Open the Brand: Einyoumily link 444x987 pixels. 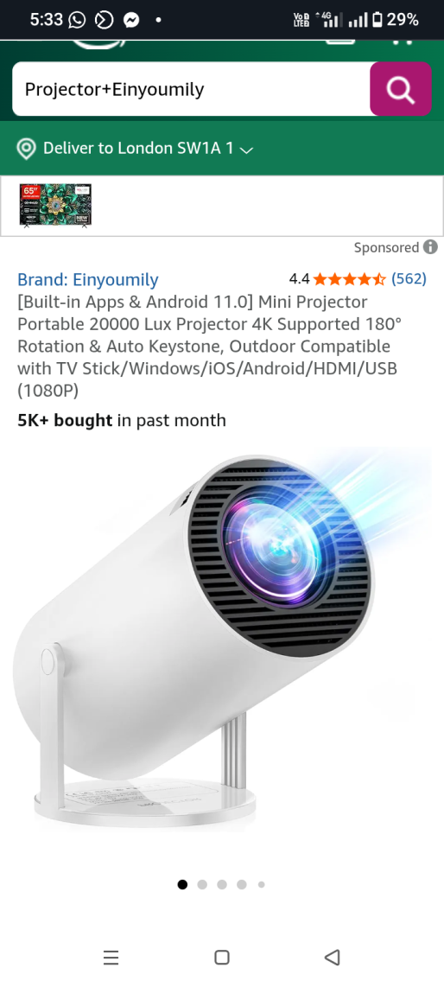click(87, 279)
